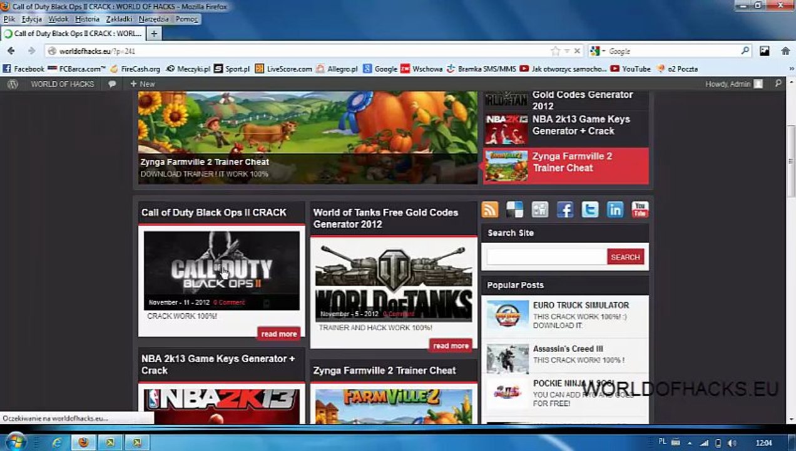Click the red SEARCH button

click(625, 257)
